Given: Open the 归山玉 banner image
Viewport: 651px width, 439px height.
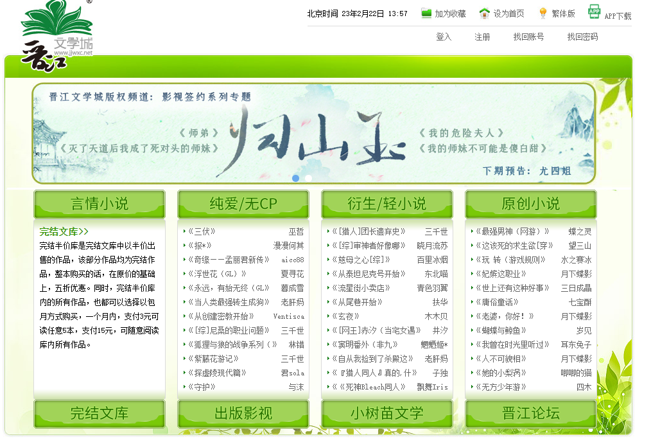Looking at the screenshot, I should pos(314,134).
